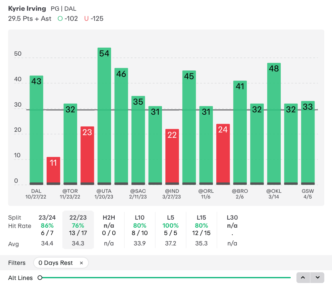The width and height of the screenshot is (332, 285).
Task: Click the 46 bar
Action: point(121,126)
